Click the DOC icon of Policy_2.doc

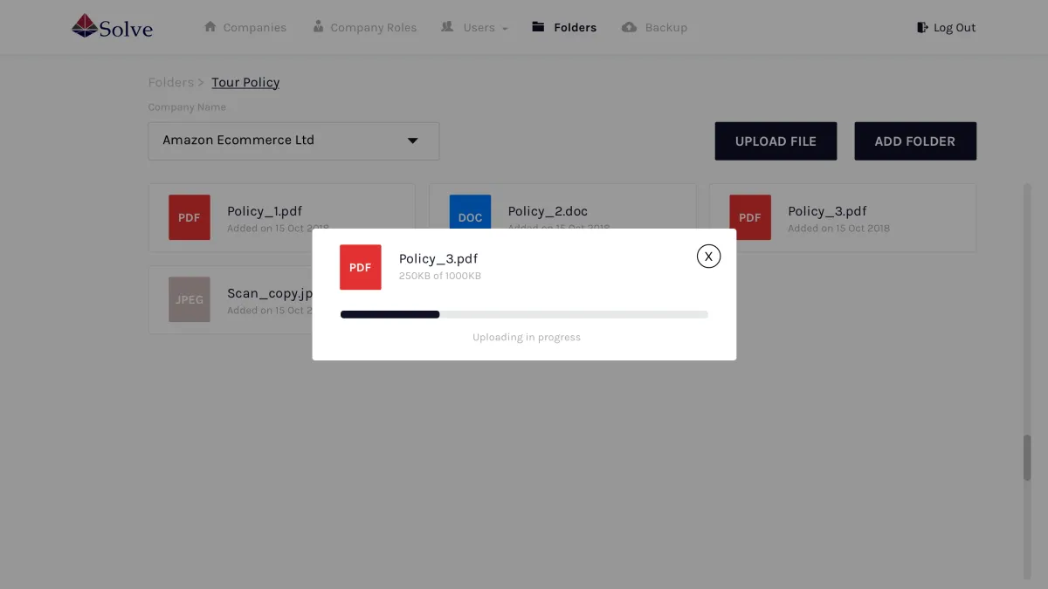[470, 212]
